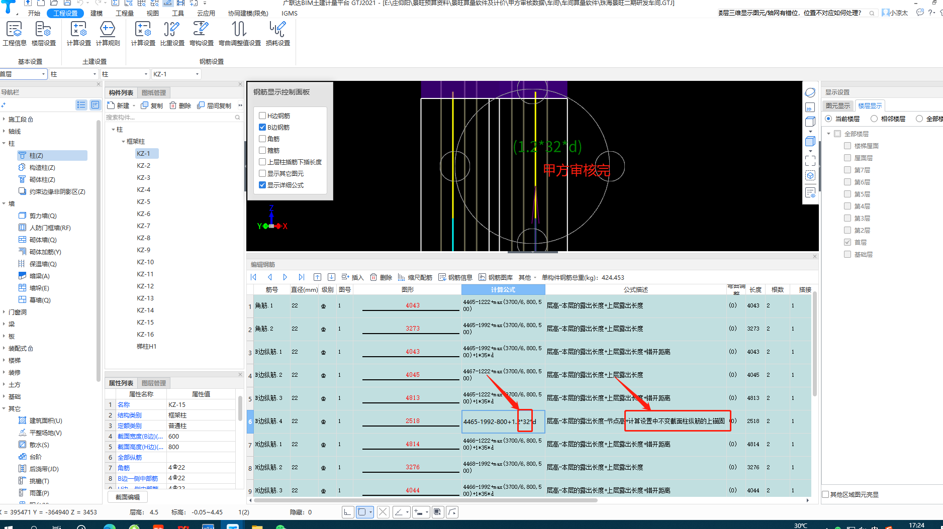The width and height of the screenshot is (943, 529).
Task: Select 梯柱H1 in component list
Action: coord(147,347)
